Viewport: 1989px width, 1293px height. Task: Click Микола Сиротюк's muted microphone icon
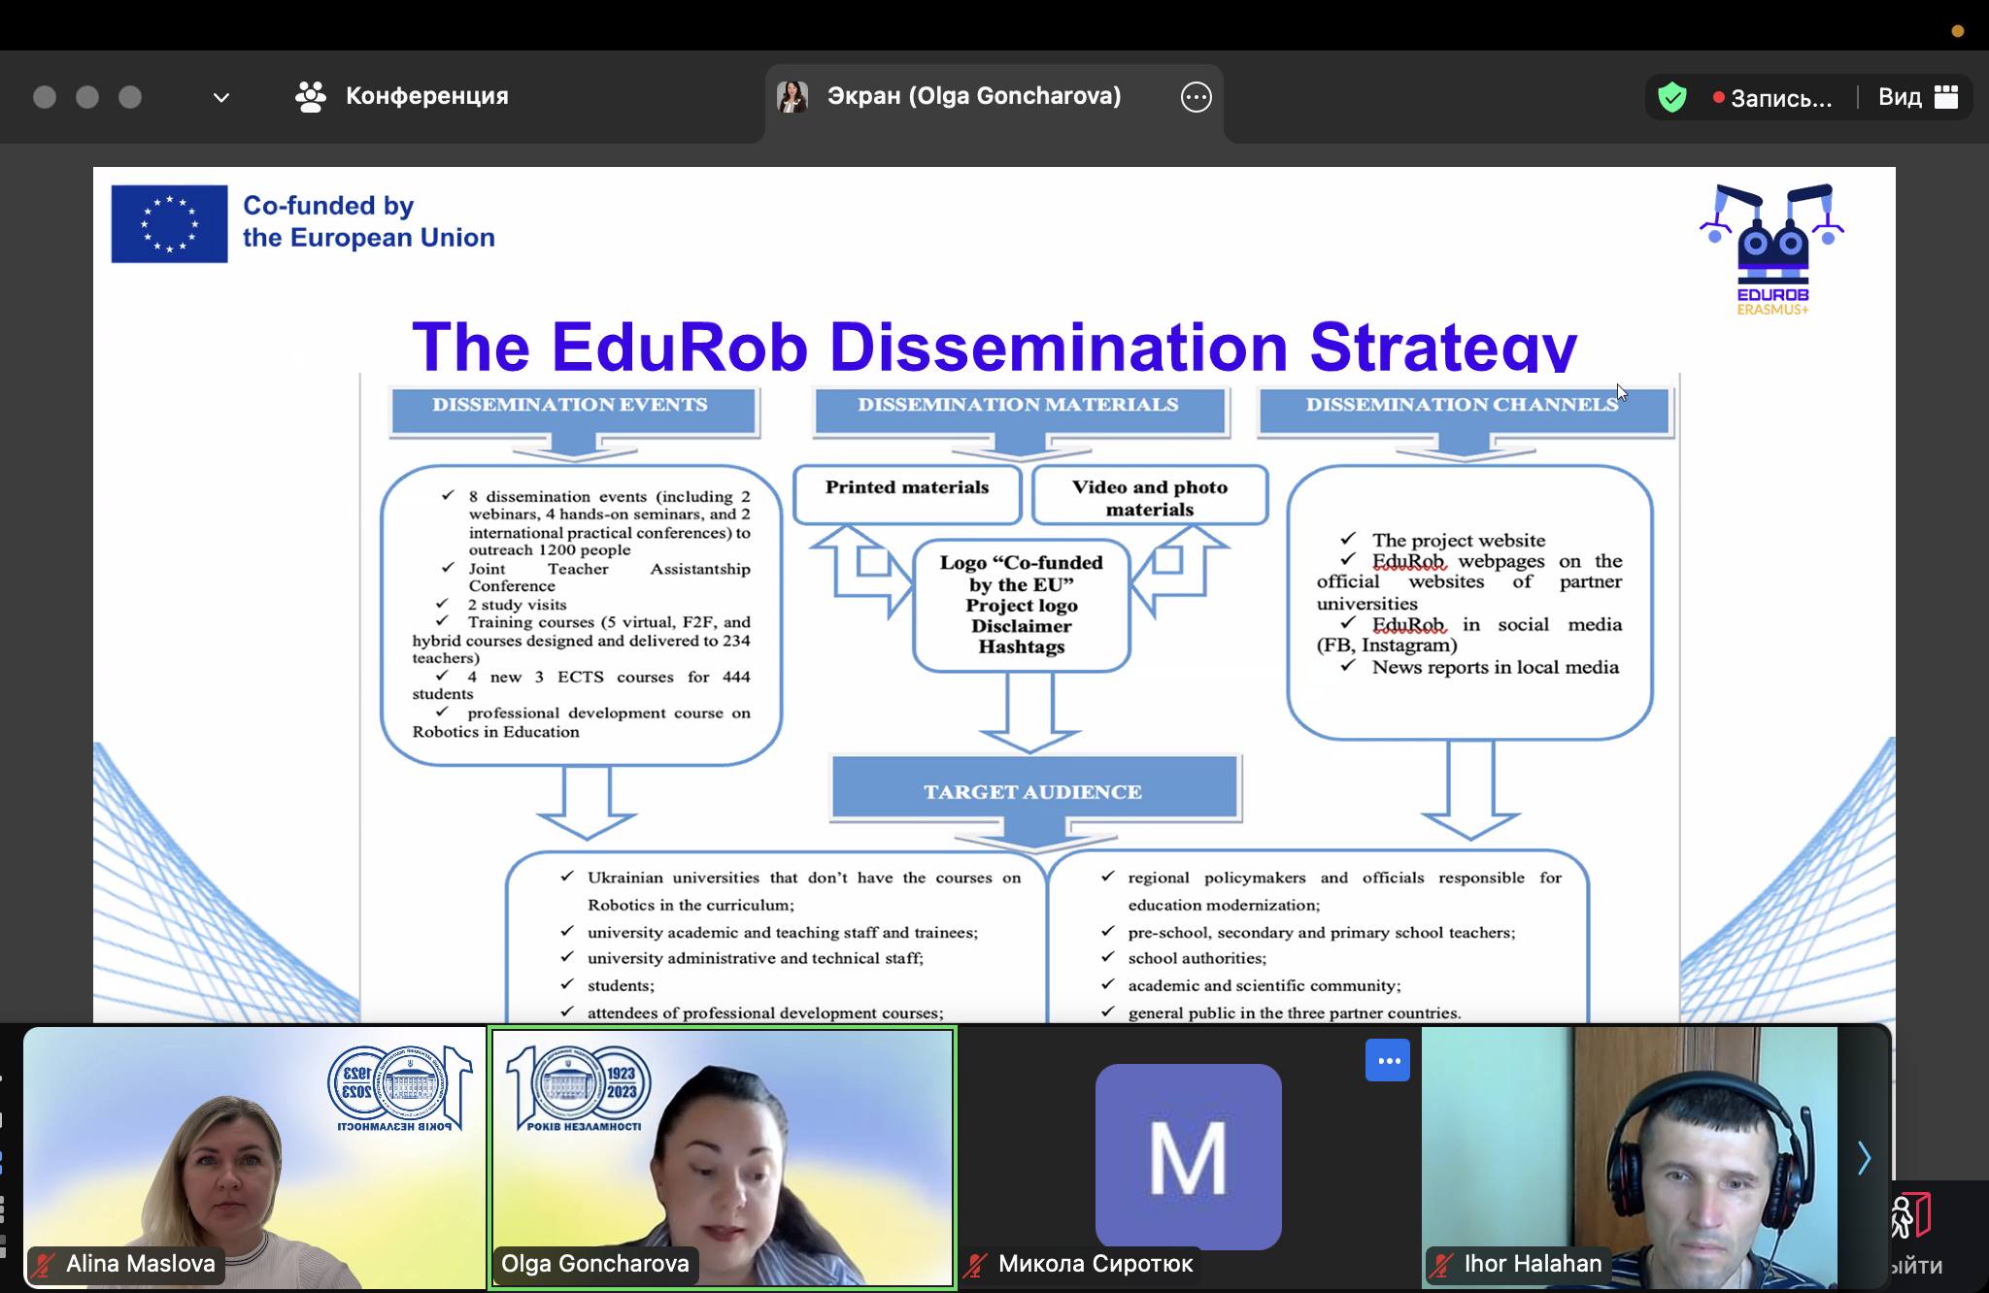pyautogui.click(x=976, y=1264)
